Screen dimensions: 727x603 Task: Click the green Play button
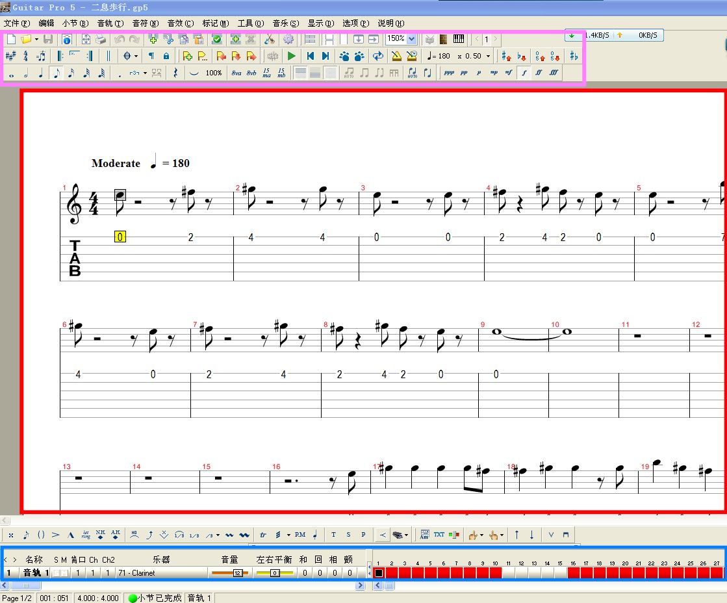[291, 56]
